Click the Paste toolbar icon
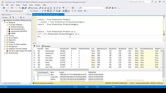This screenshot has height=93, width=166. 60,8
